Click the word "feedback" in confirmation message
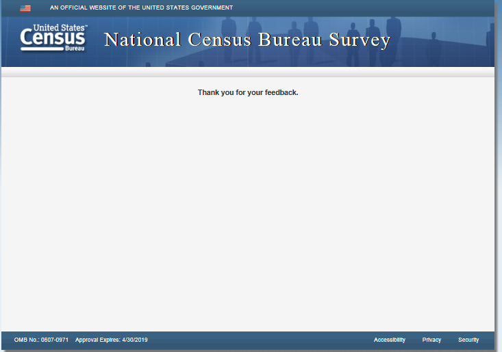This screenshot has width=502, height=352. 281,92
